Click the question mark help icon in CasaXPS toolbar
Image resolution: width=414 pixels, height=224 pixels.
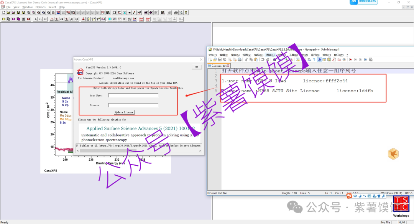[x=185, y=13]
